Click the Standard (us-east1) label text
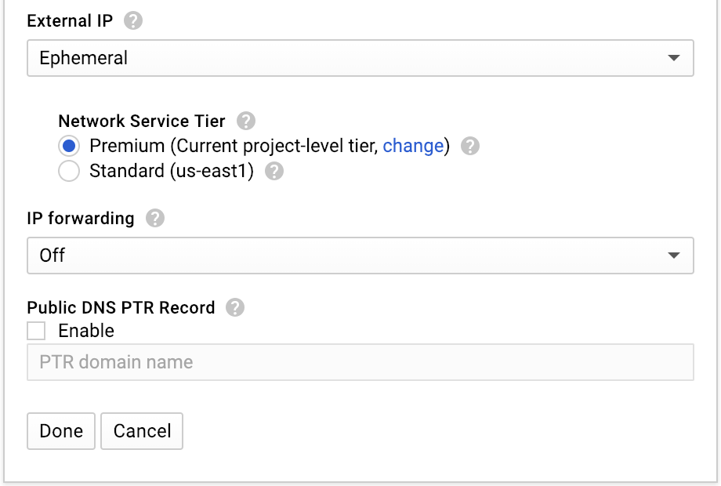The height and width of the screenshot is (486, 721). point(172,171)
